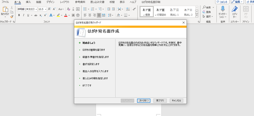254x116 pixels.
Task: Justify text alignment
Action: pos(99,15)
